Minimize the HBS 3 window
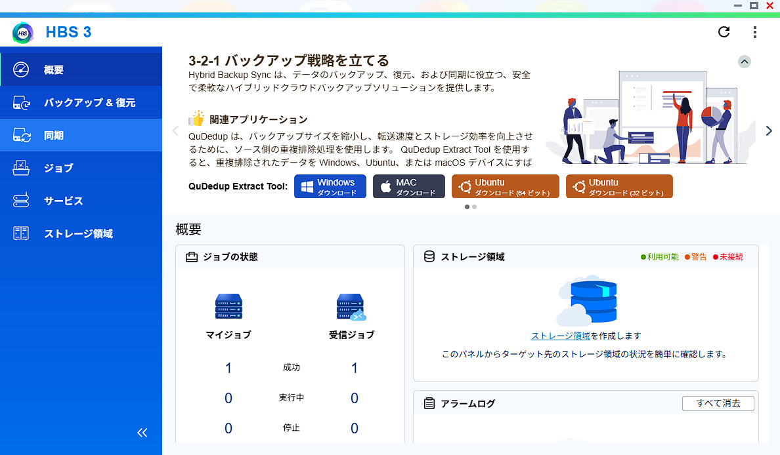 [x=738, y=5]
